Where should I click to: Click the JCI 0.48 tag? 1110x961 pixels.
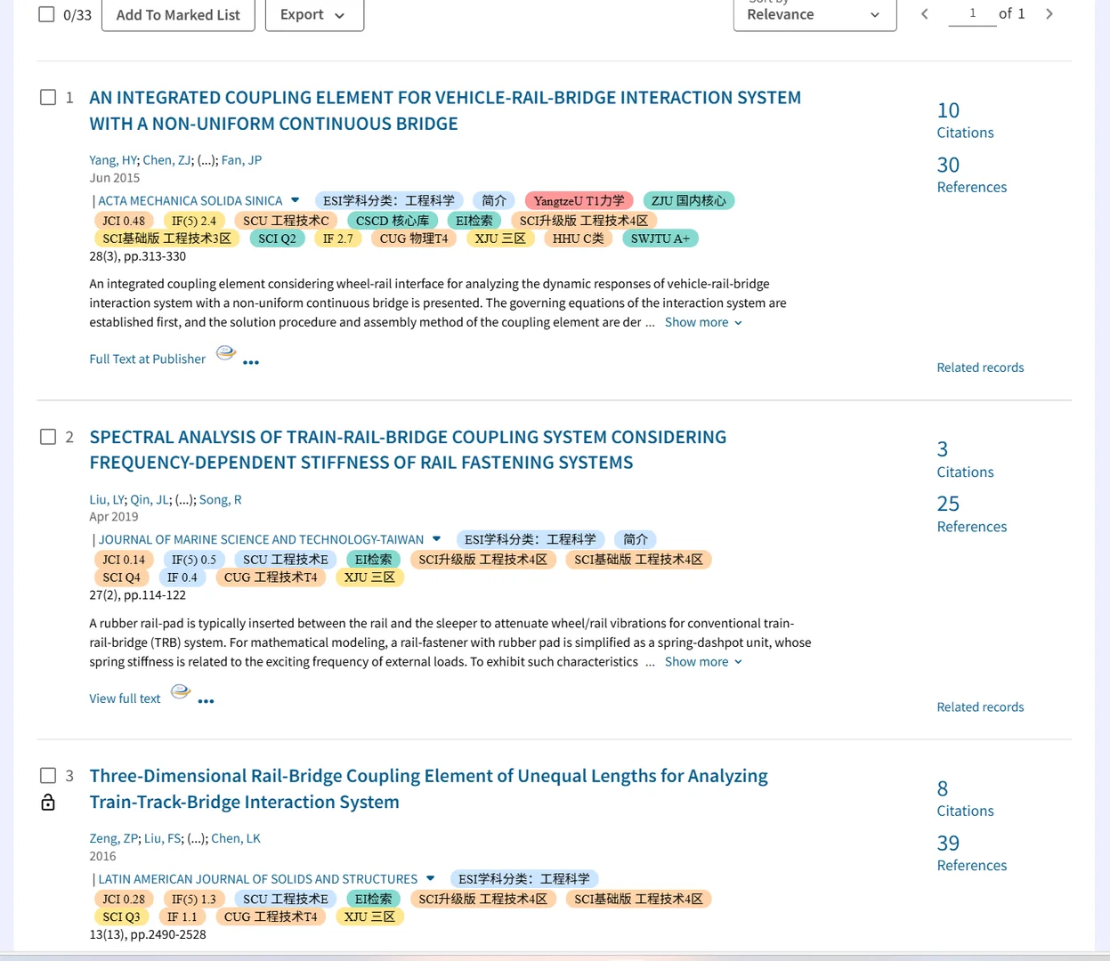(124, 221)
